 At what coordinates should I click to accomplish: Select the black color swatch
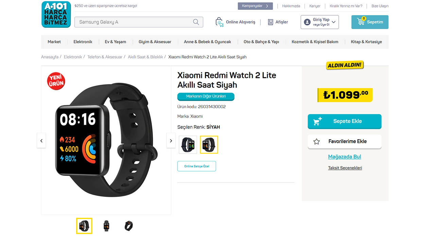[209, 145]
